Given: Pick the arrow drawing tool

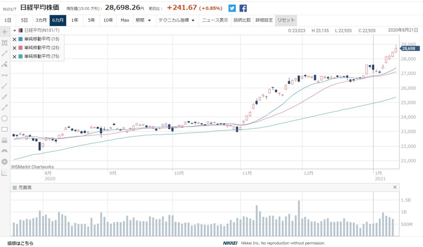Looking at the screenshot, I should click(x=5, y=107).
